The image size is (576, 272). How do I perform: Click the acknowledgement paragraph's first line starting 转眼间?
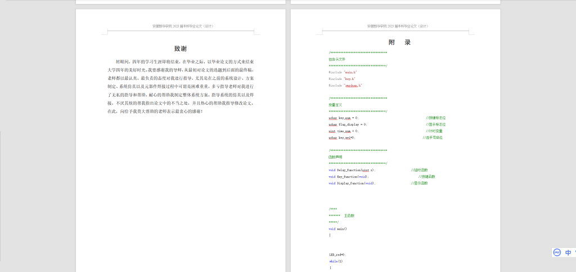(184, 61)
